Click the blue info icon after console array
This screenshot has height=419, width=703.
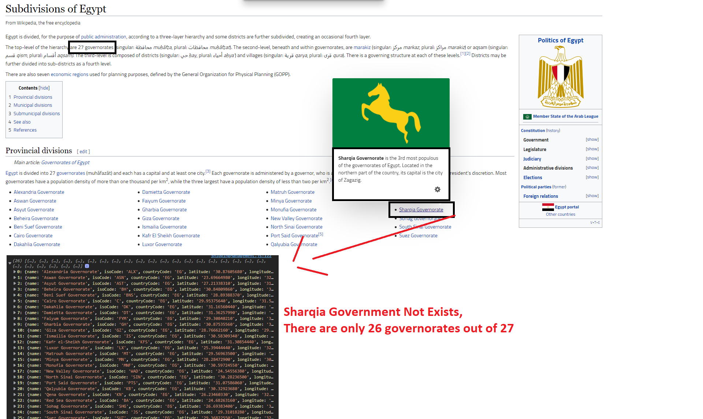pyautogui.click(x=87, y=266)
